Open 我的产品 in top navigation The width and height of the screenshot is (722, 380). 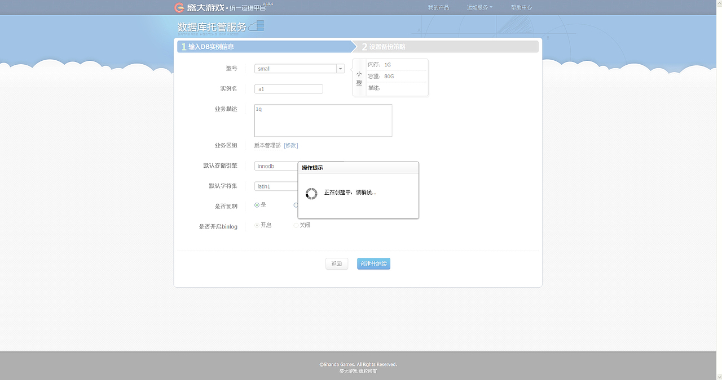pyautogui.click(x=438, y=7)
